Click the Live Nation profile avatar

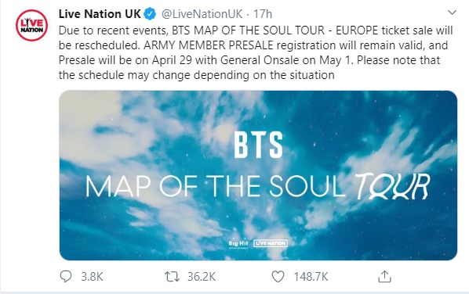31,25
